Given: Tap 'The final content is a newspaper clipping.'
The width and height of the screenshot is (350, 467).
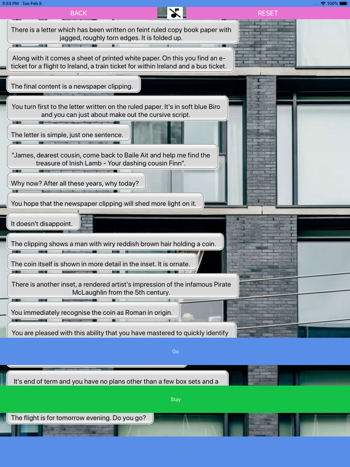Looking at the screenshot, I should [73, 84].
